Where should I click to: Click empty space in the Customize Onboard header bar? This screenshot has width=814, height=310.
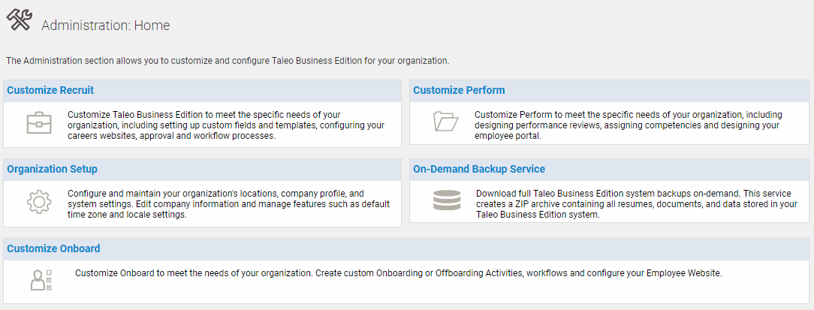[451, 248]
